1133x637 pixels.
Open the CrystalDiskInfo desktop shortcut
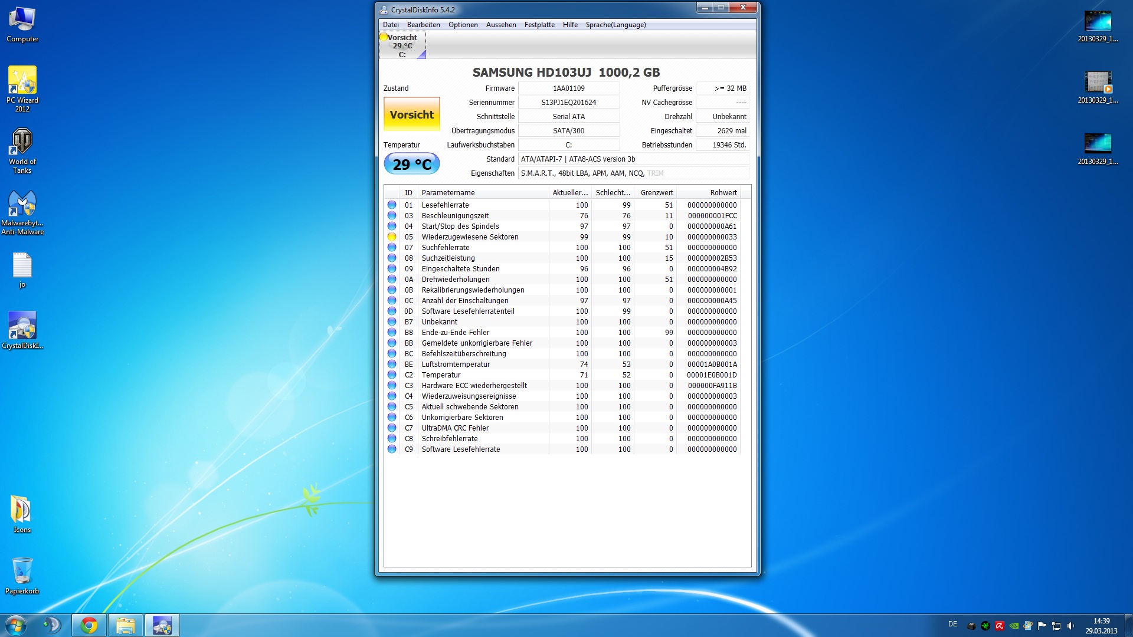tap(22, 326)
